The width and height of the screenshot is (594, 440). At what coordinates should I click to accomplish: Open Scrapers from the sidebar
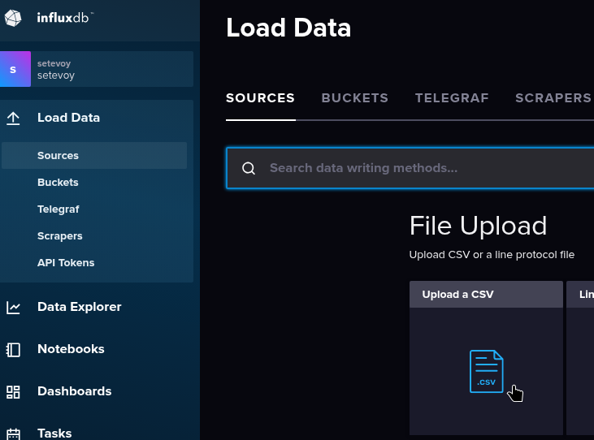60,236
